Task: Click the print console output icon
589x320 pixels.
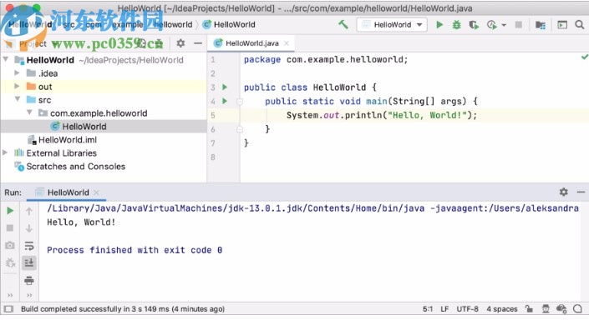Action: point(29,280)
